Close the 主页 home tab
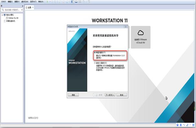This screenshot has width=196, height=128. coord(33,7)
